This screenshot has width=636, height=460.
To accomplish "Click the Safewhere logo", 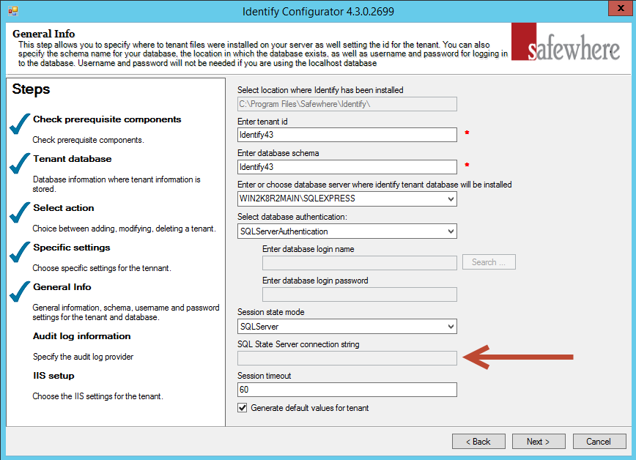I will [x=566, y=42].
